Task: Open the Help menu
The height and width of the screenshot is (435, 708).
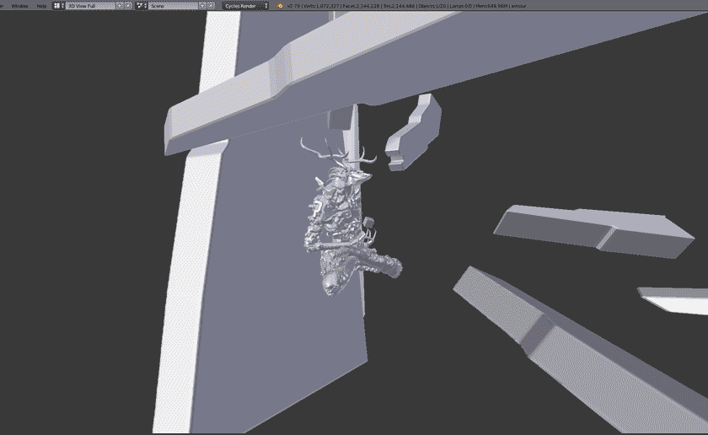Action: pyautogui.click(x=41, y=5)
